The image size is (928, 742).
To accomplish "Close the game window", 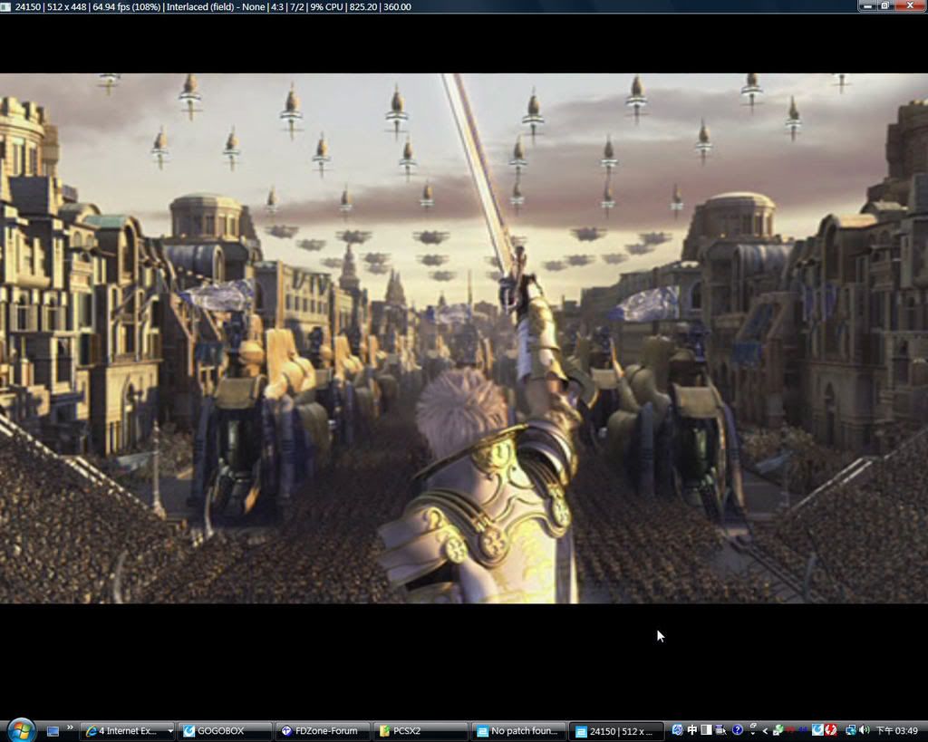I will tap(910, 5).
